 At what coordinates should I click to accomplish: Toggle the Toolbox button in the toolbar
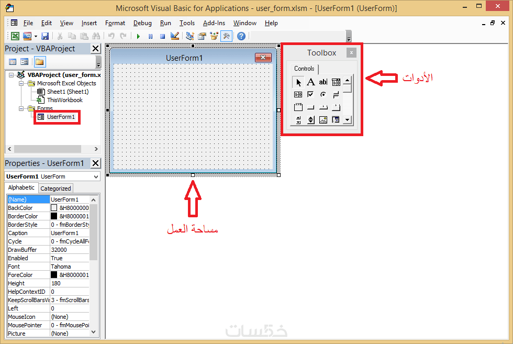226,36
